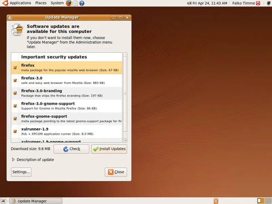Minimize the Update Manager window

114,18
